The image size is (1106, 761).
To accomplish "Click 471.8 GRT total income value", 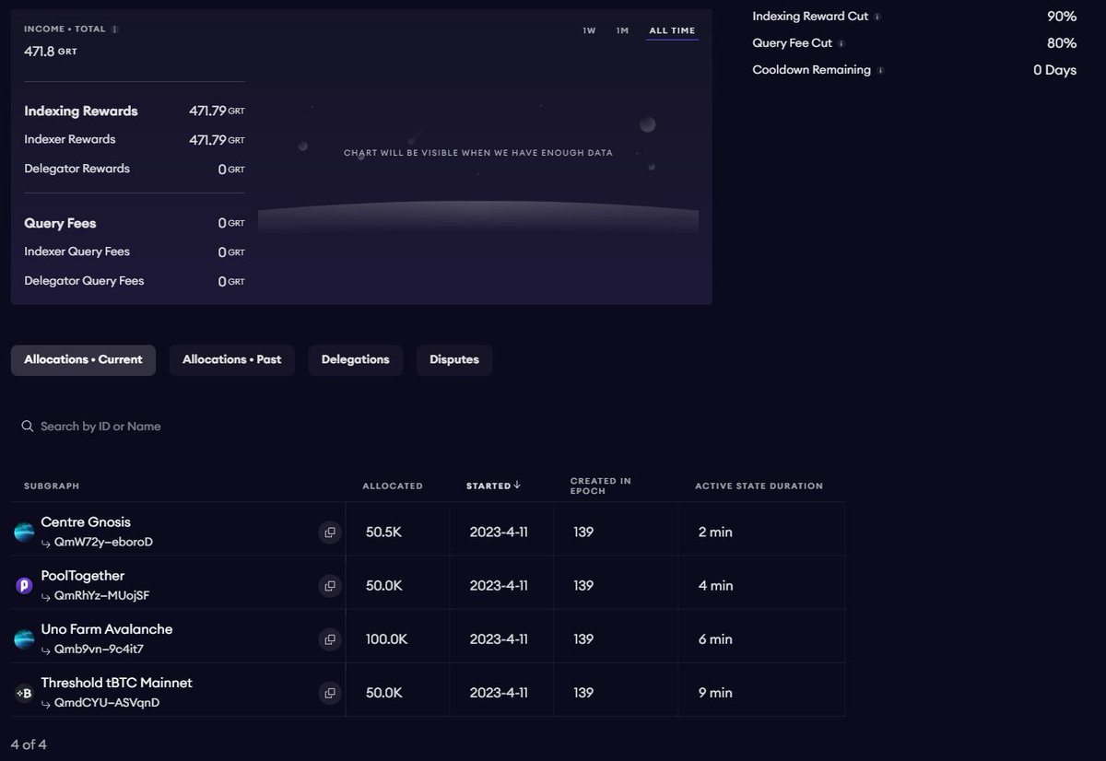I will 51,52.
